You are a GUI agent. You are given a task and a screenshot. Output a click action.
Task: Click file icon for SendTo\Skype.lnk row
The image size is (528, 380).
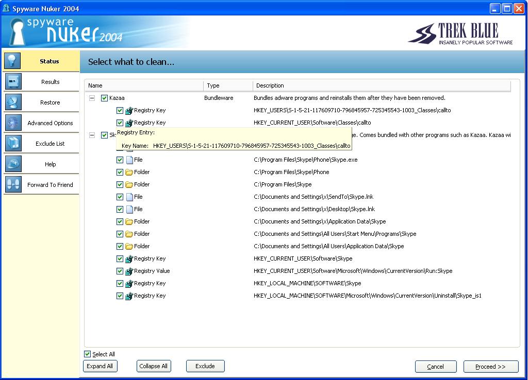pos(129,197)
